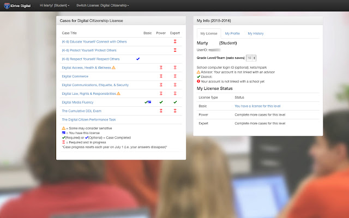Click 'You have a license for this level' link
This screenshot has width=349, height=218.
pos(257,106)
